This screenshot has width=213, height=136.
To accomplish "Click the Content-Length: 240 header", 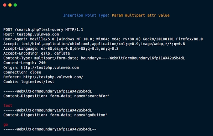I will tap(24, 63).
